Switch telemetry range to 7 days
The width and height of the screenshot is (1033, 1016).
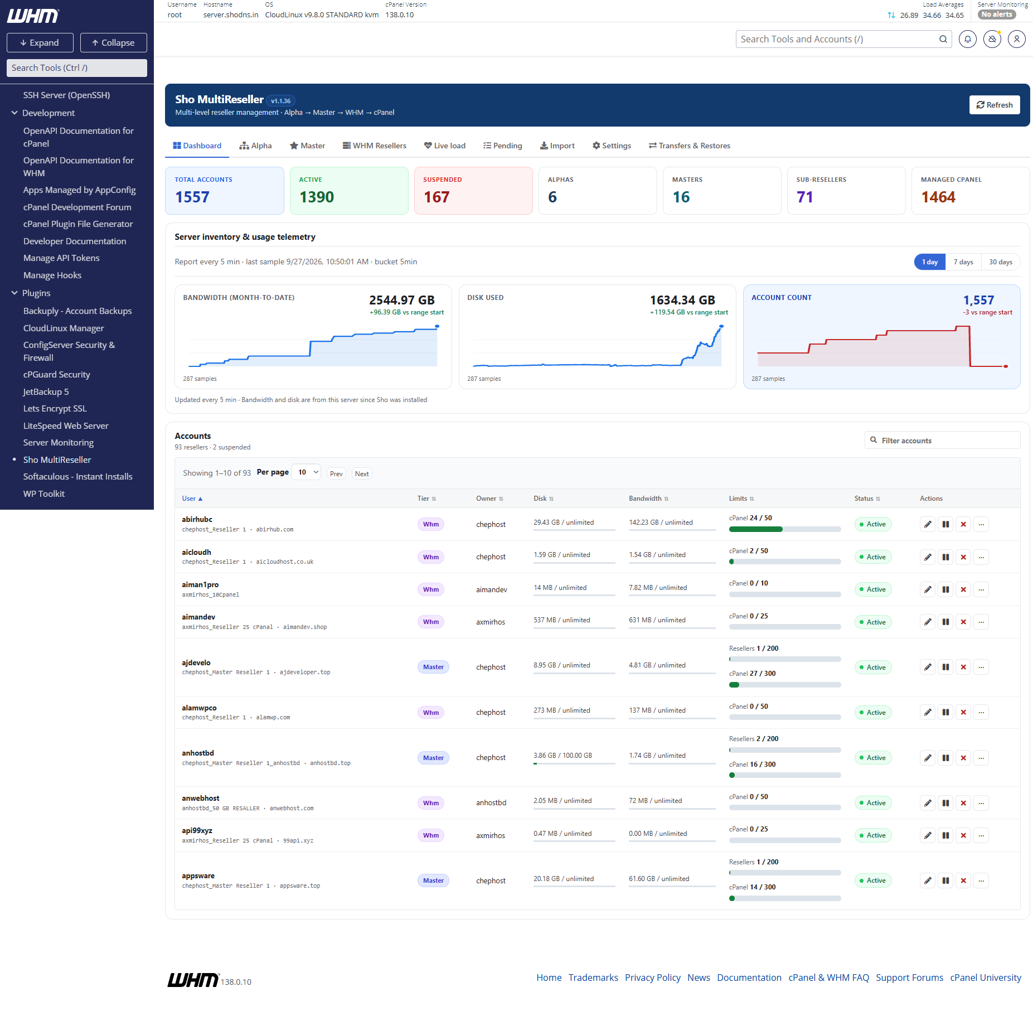coord(963,262)
